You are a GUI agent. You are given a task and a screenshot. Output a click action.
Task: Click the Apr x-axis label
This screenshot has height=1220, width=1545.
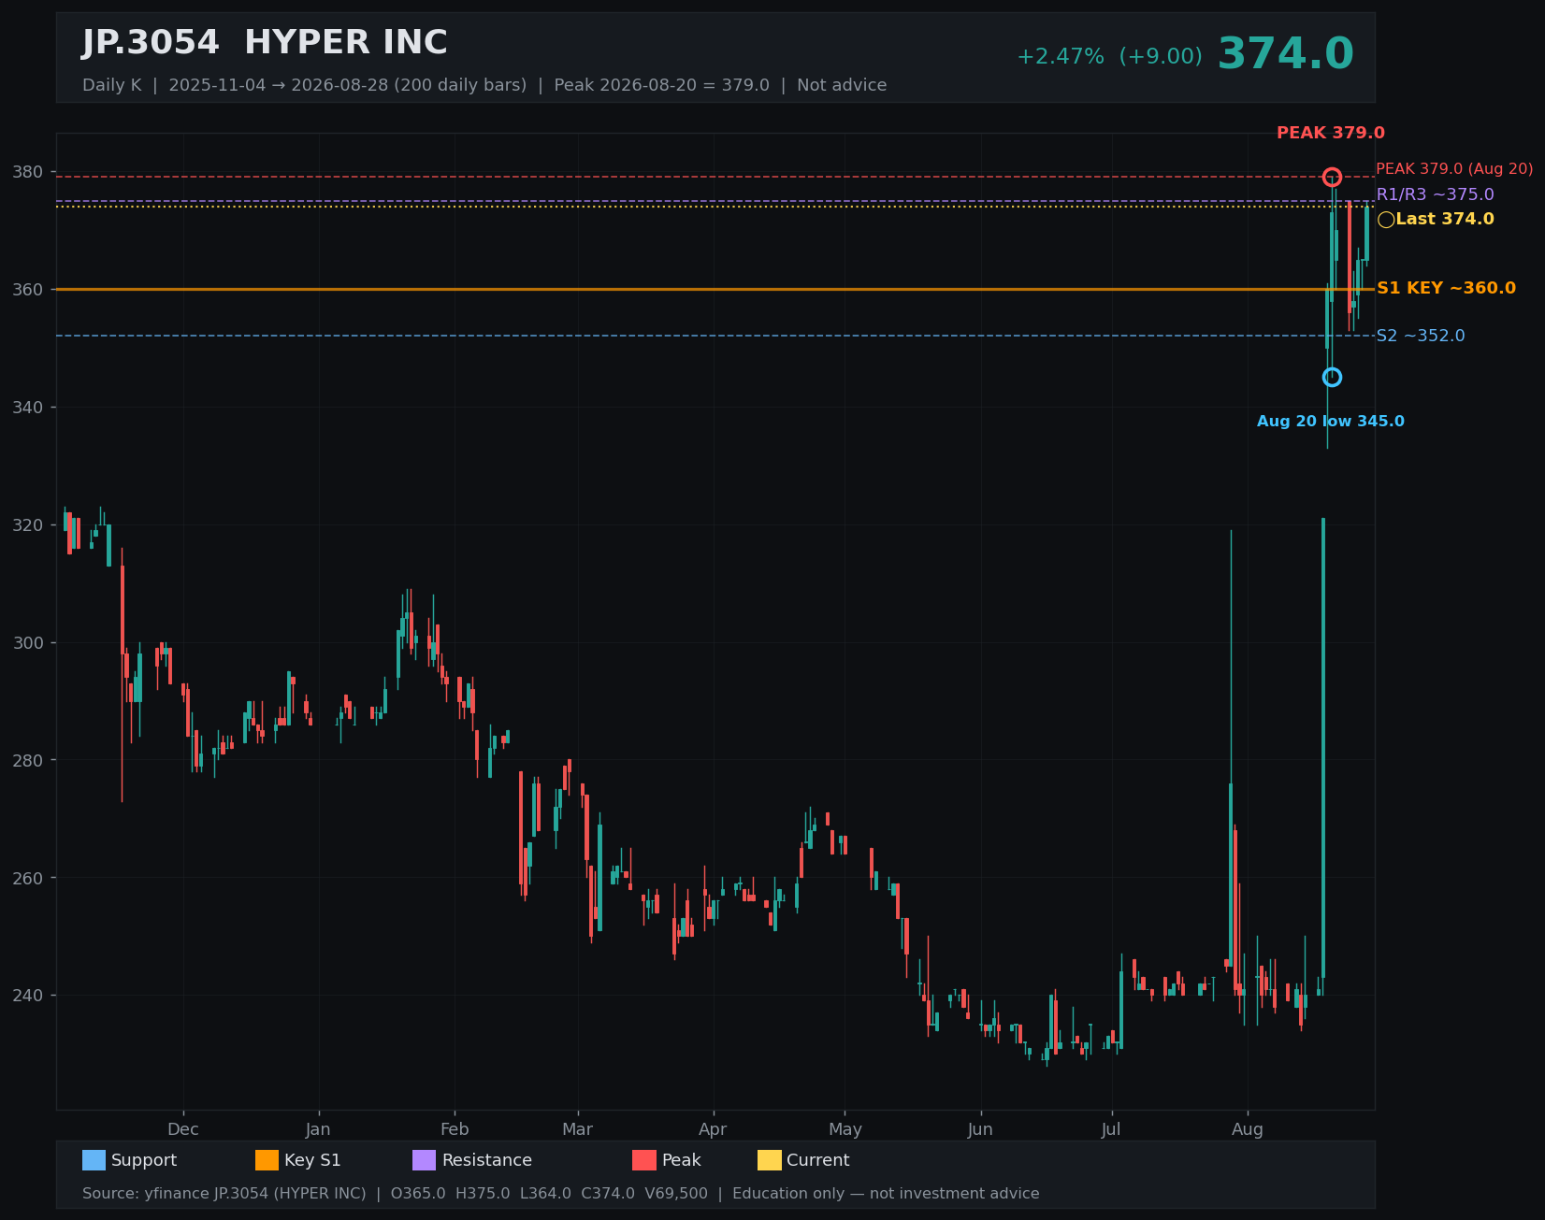tap(713, 1129)
